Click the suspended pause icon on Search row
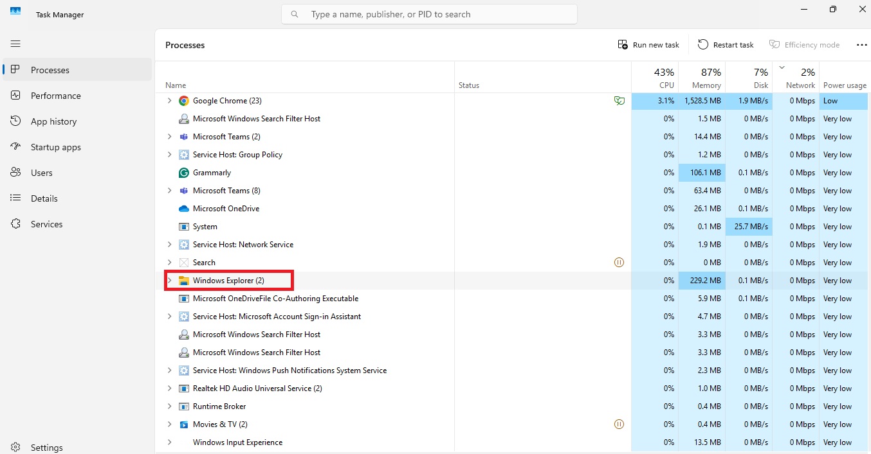Viewport: 871px width, 454px height. [619, 263]
